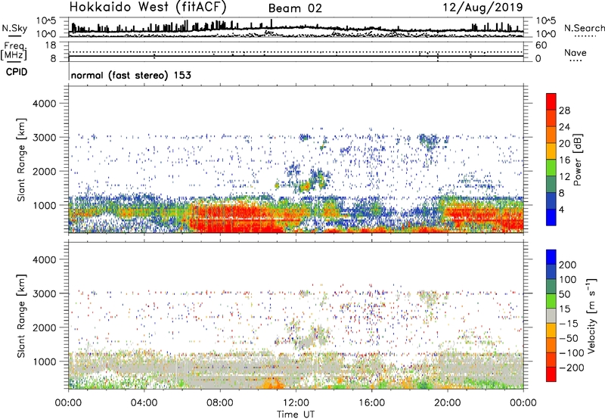
Task: Click the orange block of the velocity colorbar
Action: pos(551,346)
